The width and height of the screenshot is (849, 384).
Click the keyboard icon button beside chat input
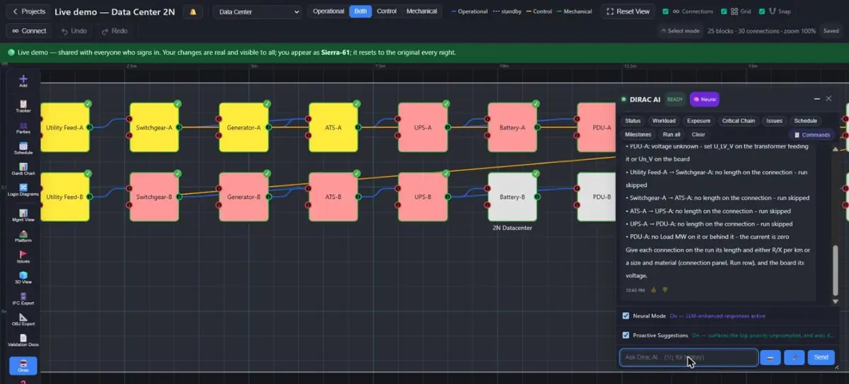click(770, 358)
